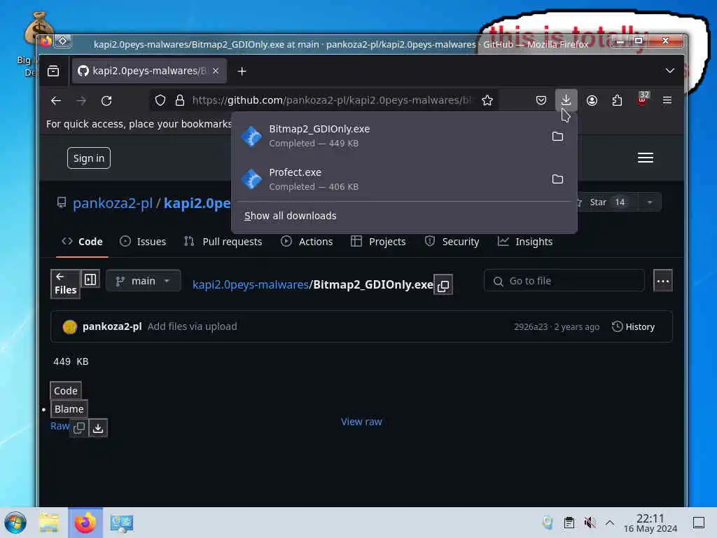
Task: Switch to the Code repository tab
Action: pyautogui.click(x=83, y=242)
